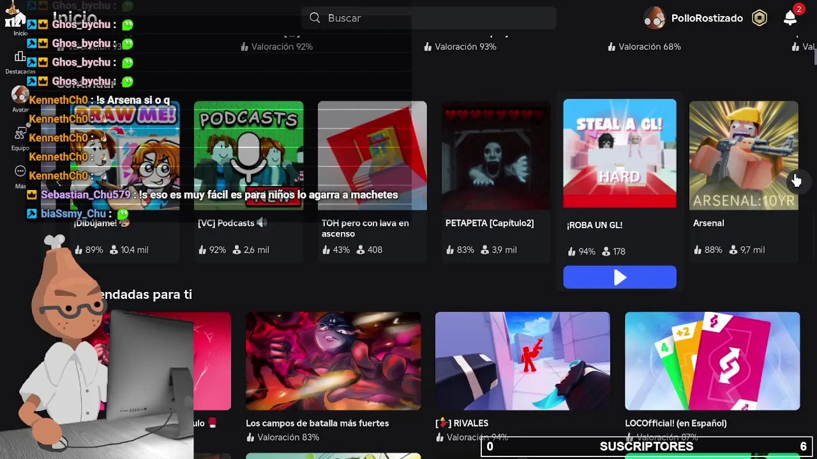
Task: Click the page vertical scrollbar
Action: point(814,56)
